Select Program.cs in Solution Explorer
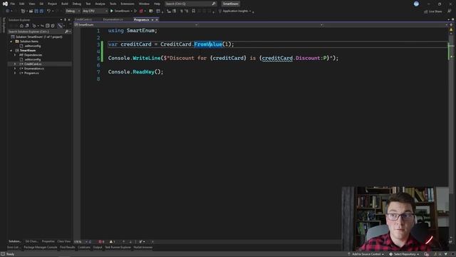The image size is (456, 257). [31, 73]
